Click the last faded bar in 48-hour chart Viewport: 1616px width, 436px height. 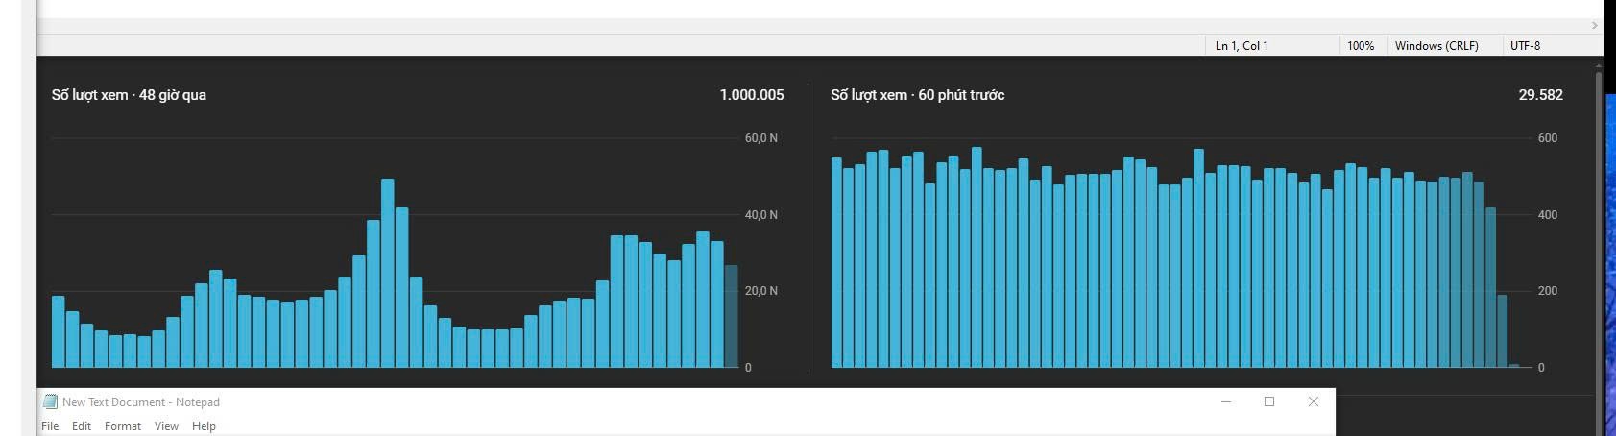[x=732, y=317]
